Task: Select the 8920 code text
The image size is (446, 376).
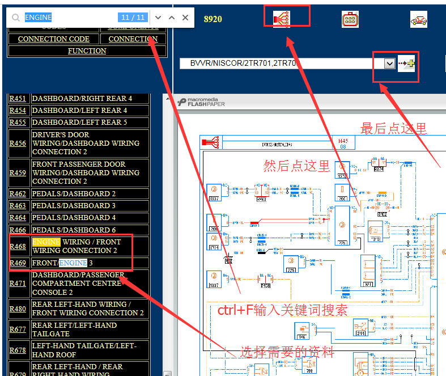Action: tap(213, 19)
